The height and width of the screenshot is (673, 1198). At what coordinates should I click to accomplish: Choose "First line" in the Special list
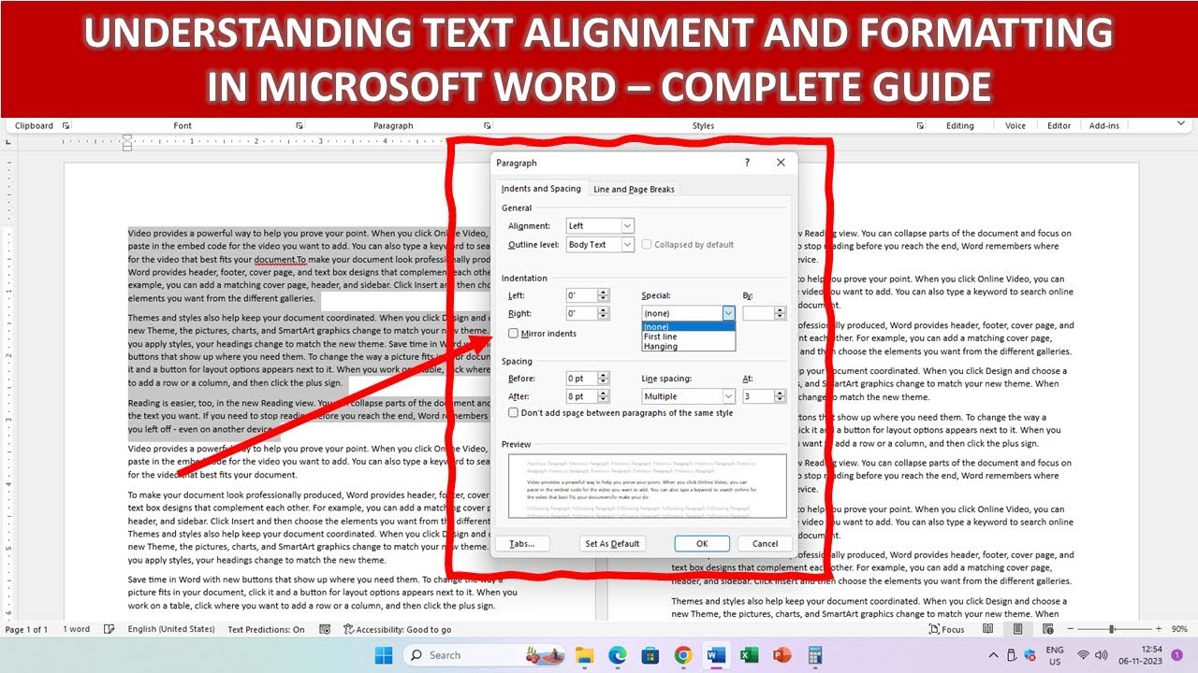pos(689,336)
